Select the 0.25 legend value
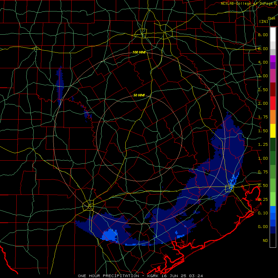278x278 pixels. (x=263, y=200)
